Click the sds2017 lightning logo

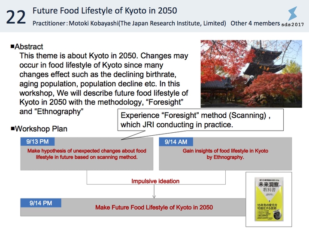(x=292, y=13)
